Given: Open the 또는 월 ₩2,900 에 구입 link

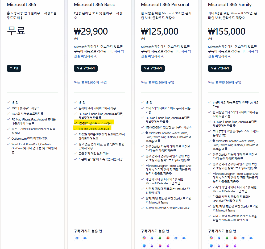Looking at the screenshot, I should 90,82.
